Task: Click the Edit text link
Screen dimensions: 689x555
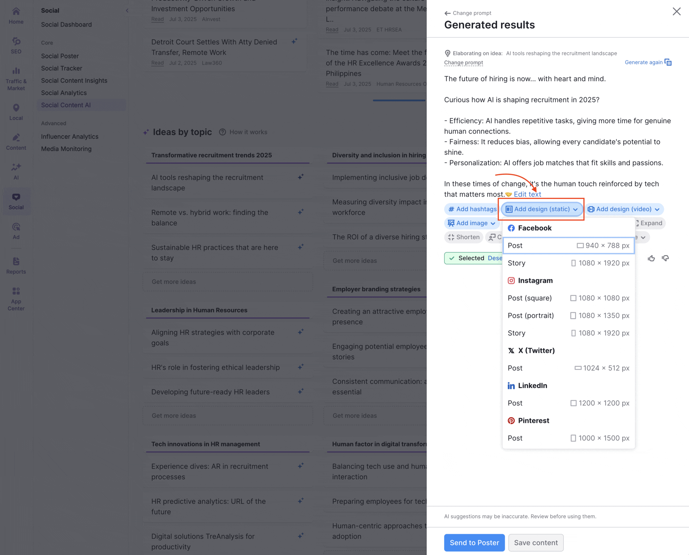Action: (527, 194)
